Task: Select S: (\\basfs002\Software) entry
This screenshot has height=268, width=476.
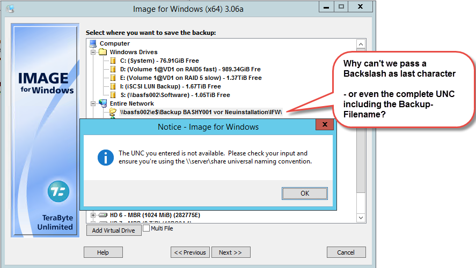Action: click(175, 95)
